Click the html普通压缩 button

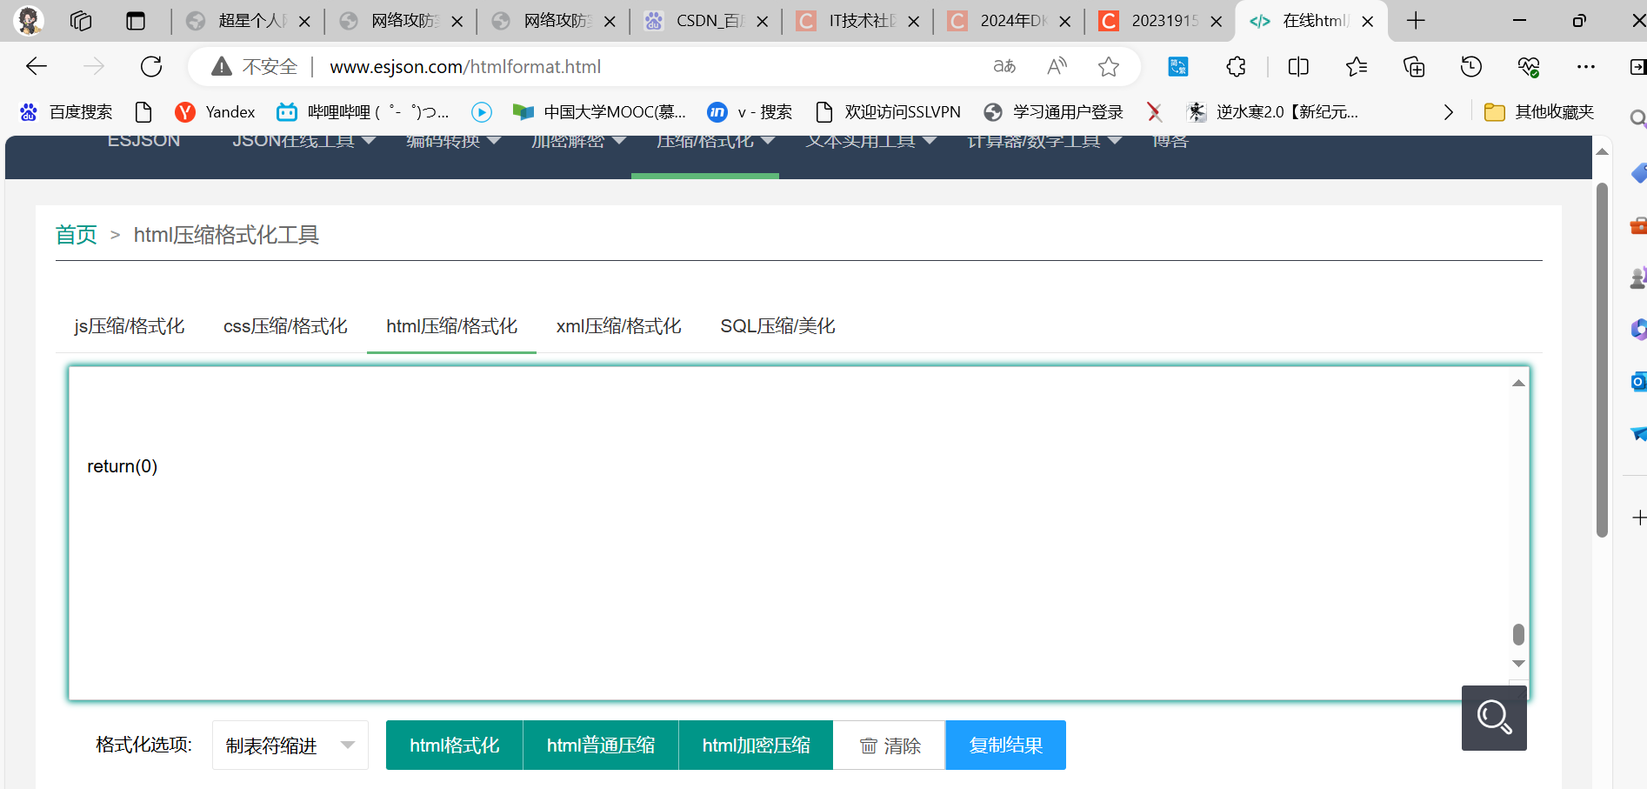coord(601,746)
